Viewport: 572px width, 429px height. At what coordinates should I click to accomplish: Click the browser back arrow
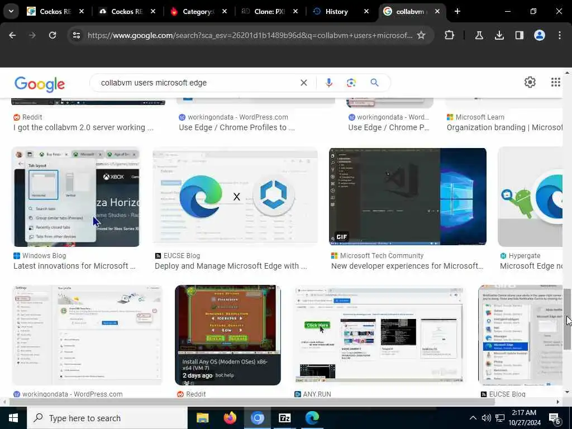pos(12,35)
